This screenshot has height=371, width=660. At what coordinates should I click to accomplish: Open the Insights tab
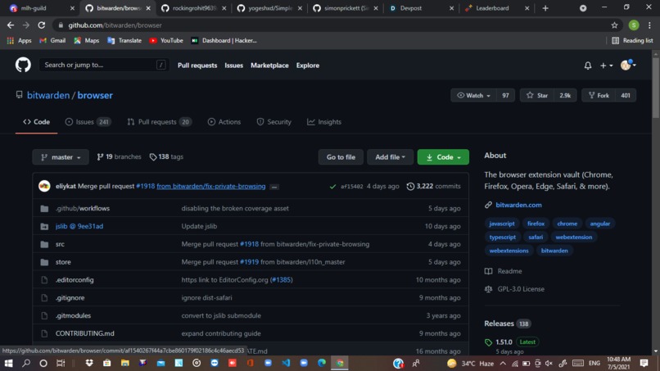click(324, 122)
